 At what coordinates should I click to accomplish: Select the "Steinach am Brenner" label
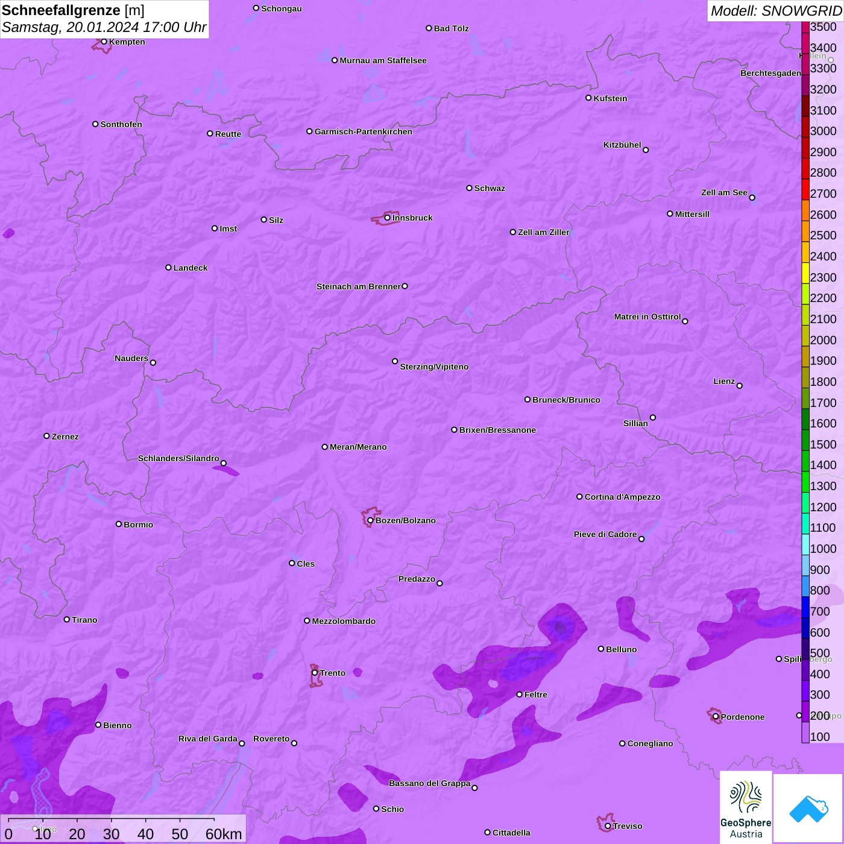[x=359, y=286]
